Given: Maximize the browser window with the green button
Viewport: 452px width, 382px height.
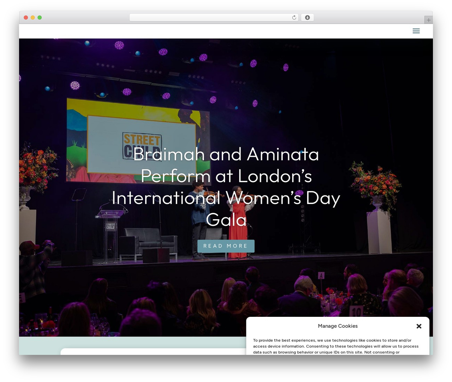Looking at the screenshot, I should click(40, 18).
